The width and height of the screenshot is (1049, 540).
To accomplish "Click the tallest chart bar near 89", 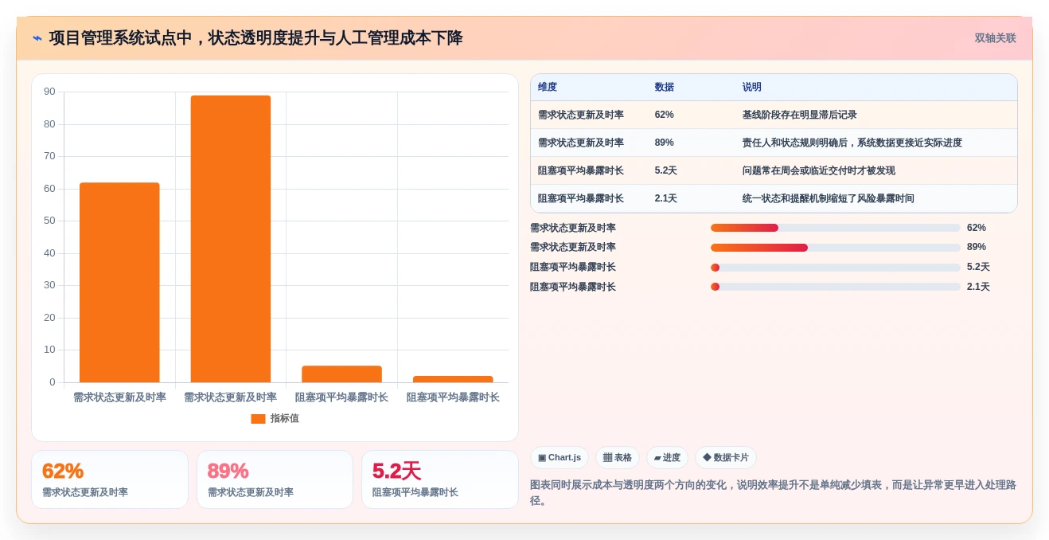I will point(231,239).
